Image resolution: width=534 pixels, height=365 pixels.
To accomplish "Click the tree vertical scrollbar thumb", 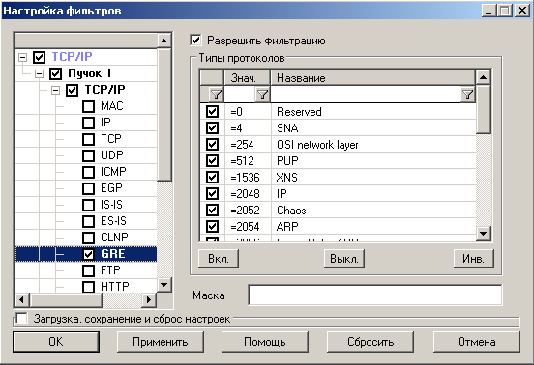I will coord(164,114).
